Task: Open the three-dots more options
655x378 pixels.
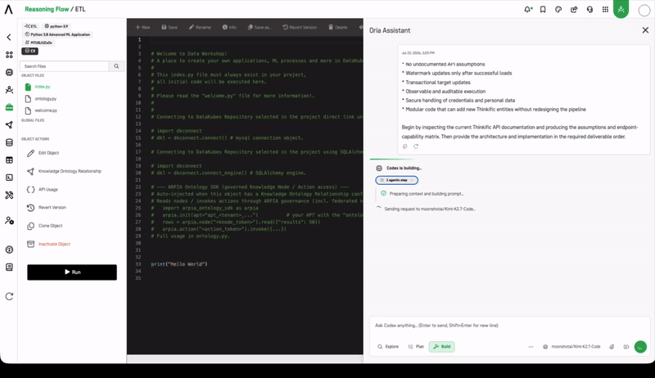Action: coord(531,347)
